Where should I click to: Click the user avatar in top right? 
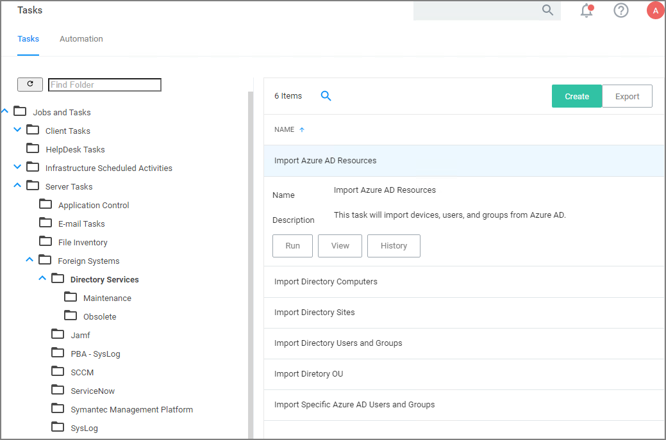(x=655, y=10)
